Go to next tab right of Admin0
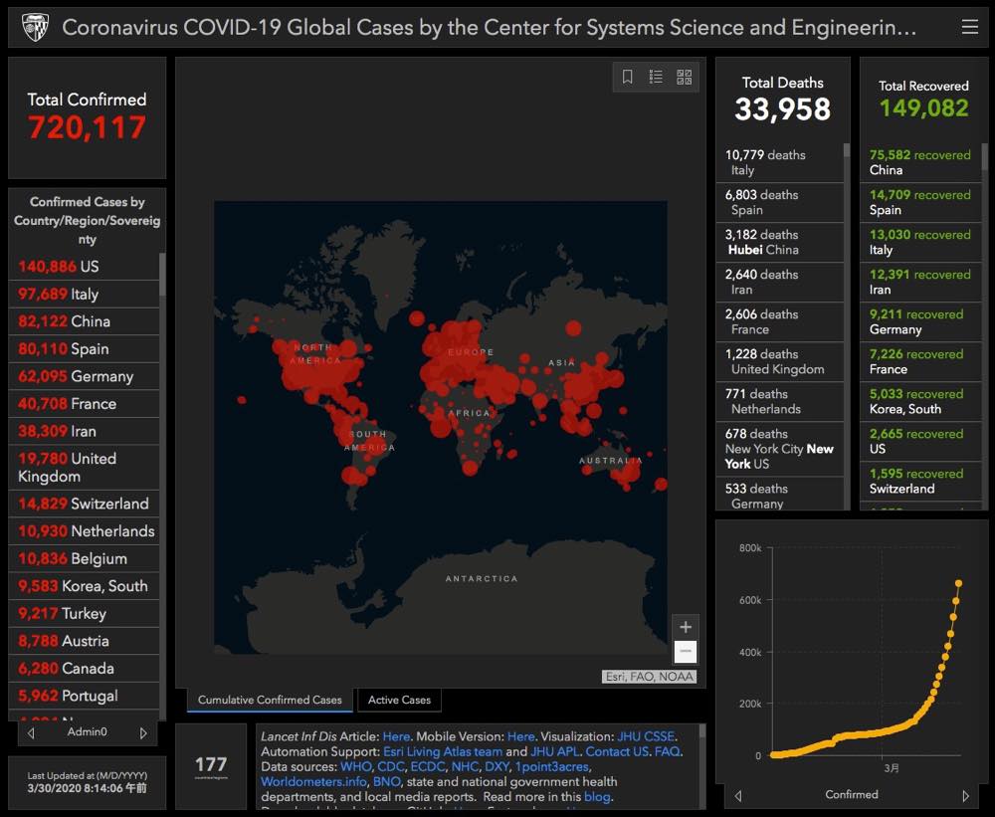This screenshot has width=995, height=817. click(143, 733)
